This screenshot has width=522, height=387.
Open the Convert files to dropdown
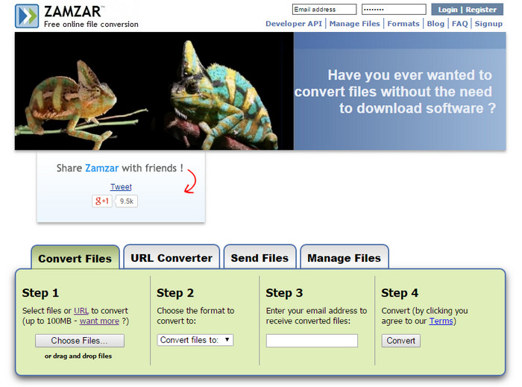(195, 340)
